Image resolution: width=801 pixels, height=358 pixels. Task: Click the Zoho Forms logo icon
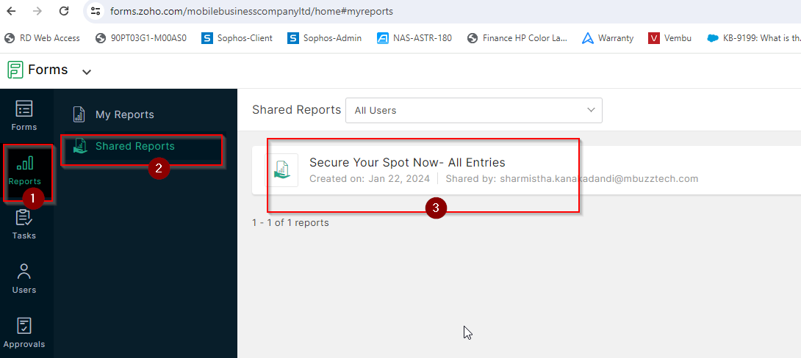(x=16, y=70)
